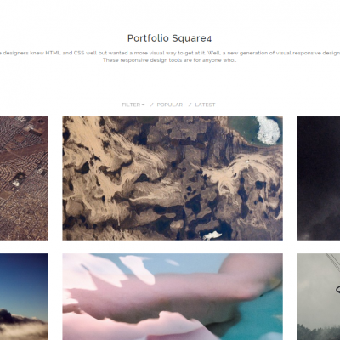Open the FILTER dropdown menu
Image resolution: width=340 pixels, height=340 pixels.
click(133, 105)
